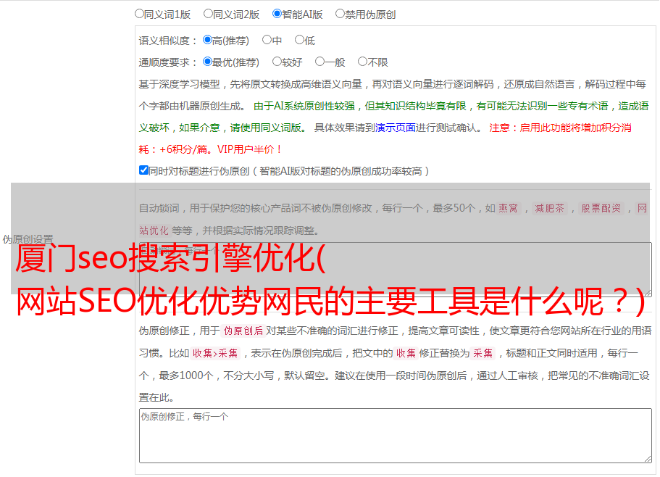This screenshot has width=660, height=477.
Task: Select the 同义词2版 radio option
Action: pyautogui.click(x=208, y=14)
